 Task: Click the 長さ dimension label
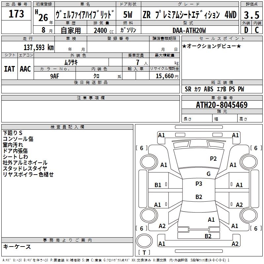click(187, 119)
